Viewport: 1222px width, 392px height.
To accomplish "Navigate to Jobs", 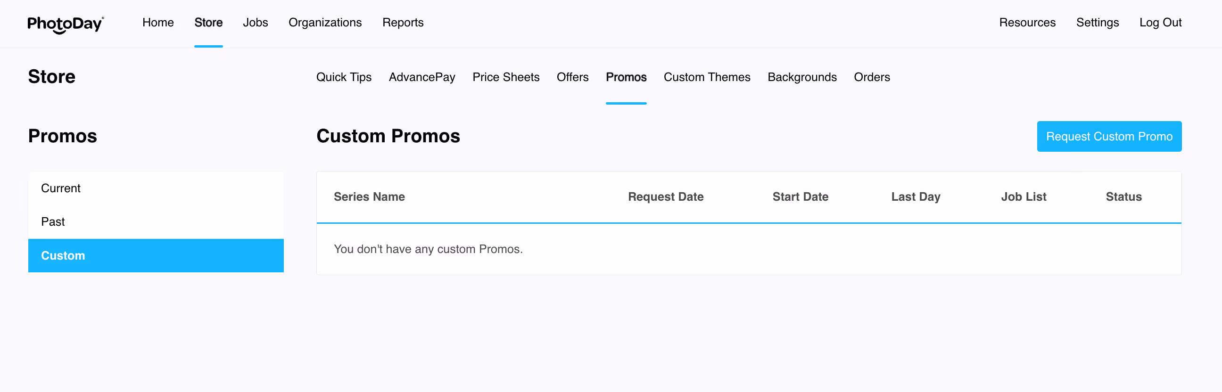I will click(255, 23).
